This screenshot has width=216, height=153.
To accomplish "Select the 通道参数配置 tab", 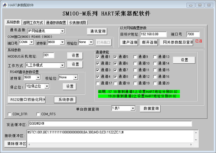I will point(56,22).
